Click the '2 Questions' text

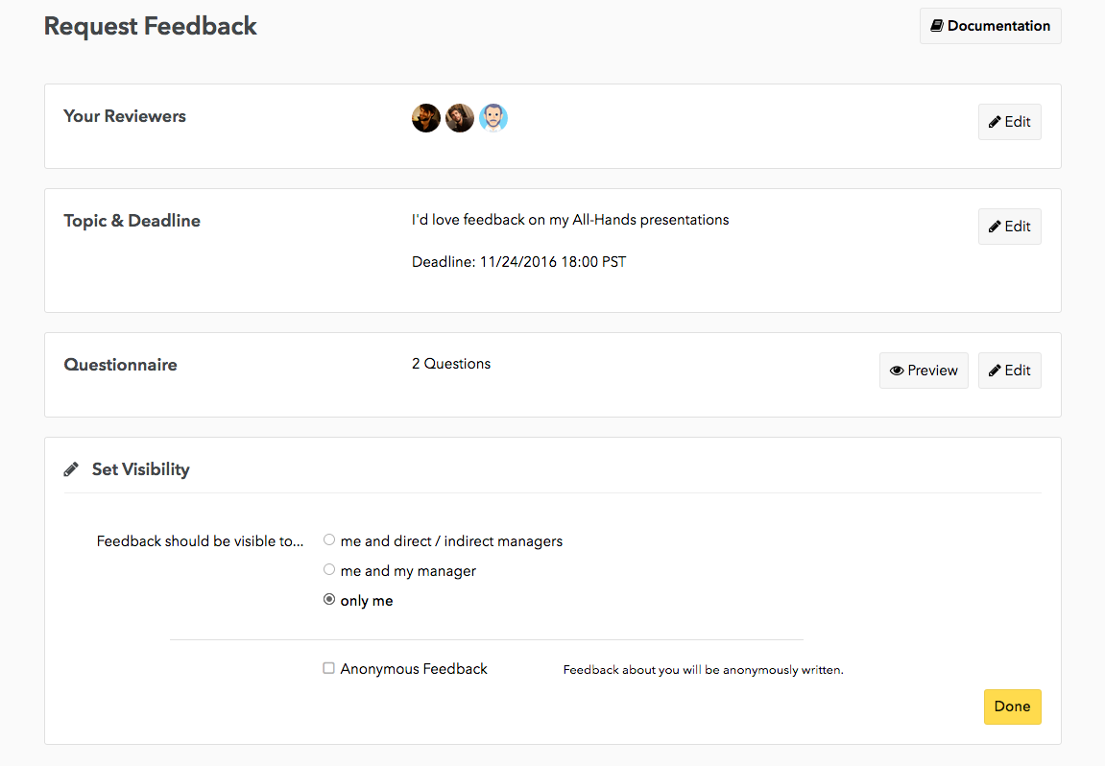(451, 364)
